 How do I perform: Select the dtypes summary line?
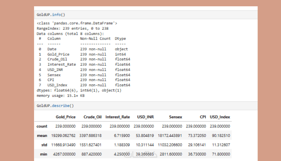coord(79,91)
